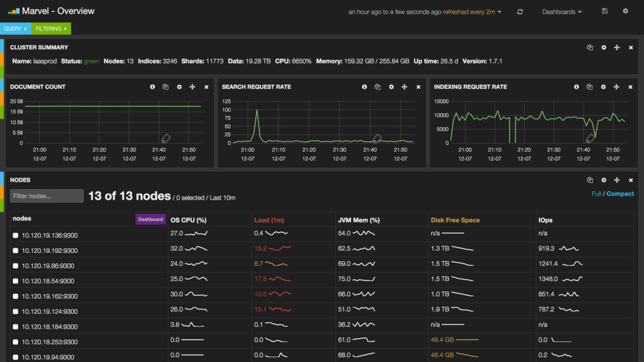The height and width of the screenshot is (362, 644).
Task: Select node 10.120.18.253:9300 checkbox
Action: [16, 342]
